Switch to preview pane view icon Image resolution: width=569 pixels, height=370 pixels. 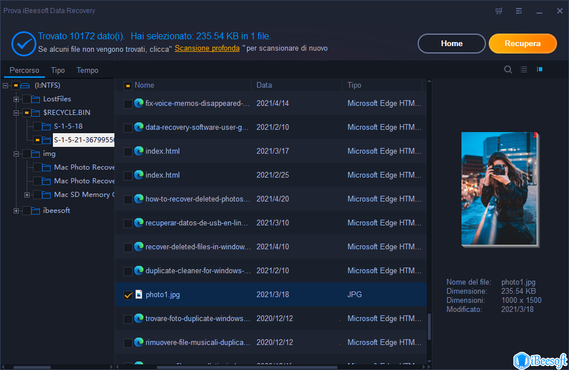pos(539,69)
